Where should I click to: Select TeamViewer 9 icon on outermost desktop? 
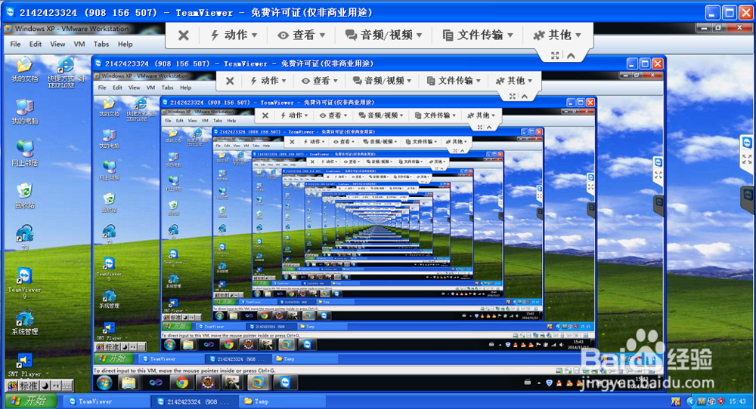coord(25,284)
